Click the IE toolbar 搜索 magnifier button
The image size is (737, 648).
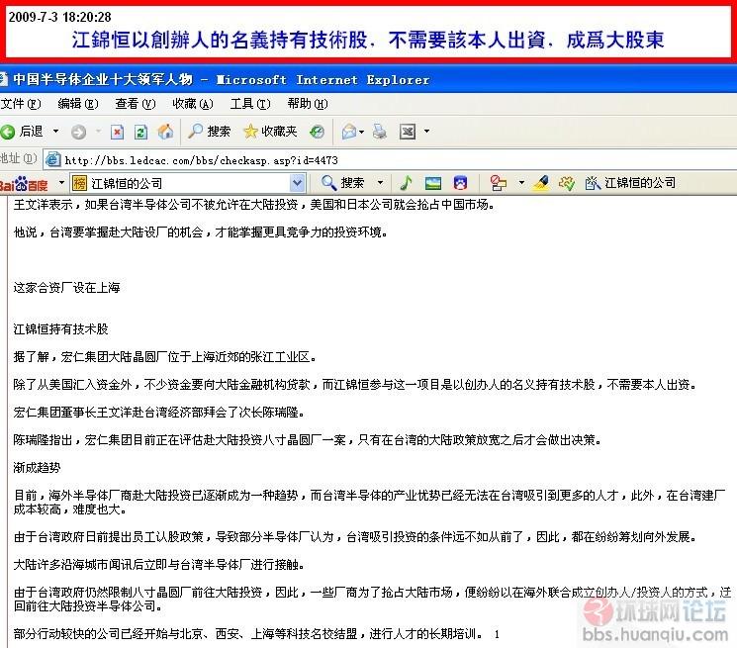[209, 132]
